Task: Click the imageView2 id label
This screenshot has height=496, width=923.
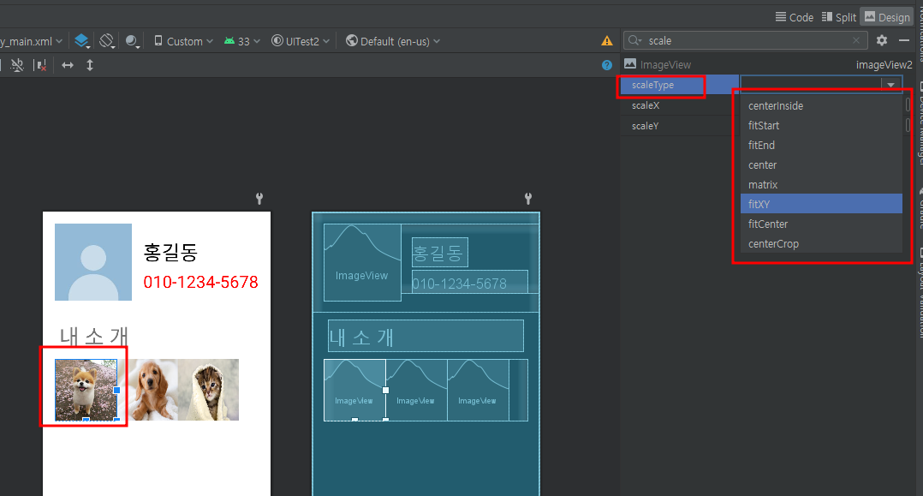Action: click(884, 65)
